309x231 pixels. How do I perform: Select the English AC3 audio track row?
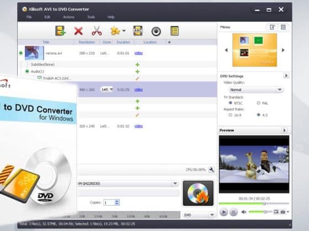[x=117, y=78]
